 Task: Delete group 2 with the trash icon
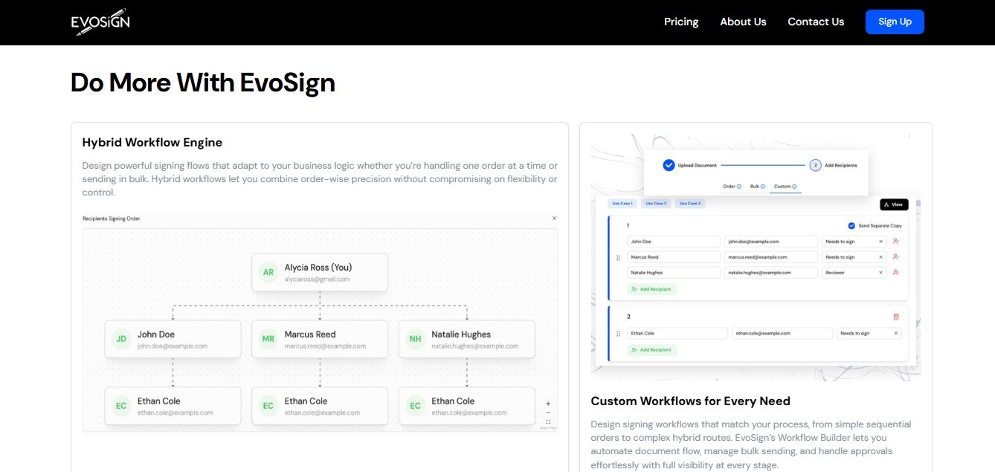tap(896, 317)
